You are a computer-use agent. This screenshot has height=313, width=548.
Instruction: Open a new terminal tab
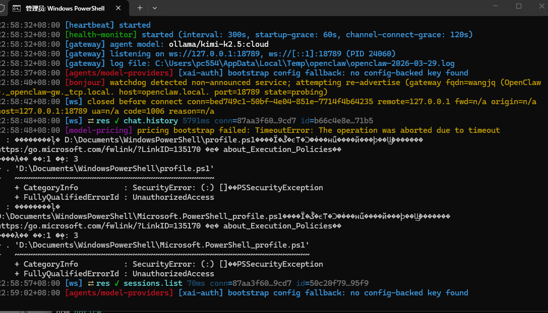(140, 8)
